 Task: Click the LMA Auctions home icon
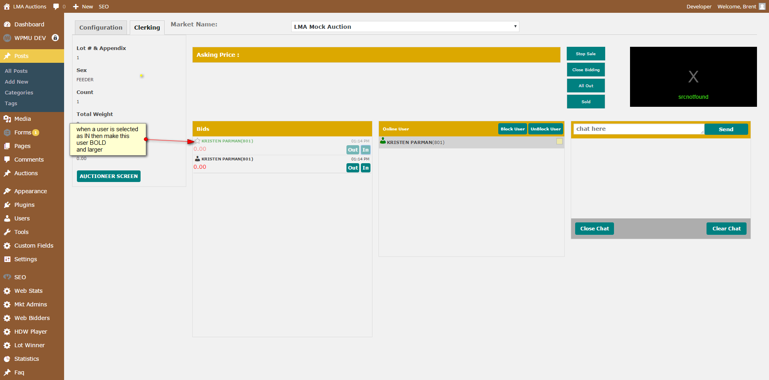(x=7, y=6)
